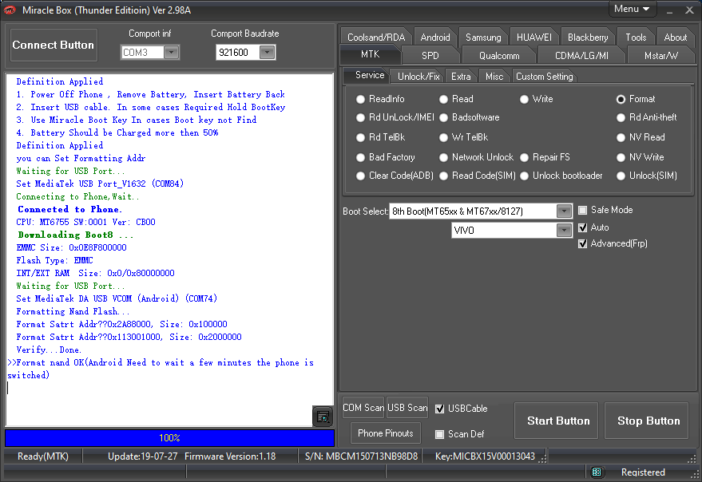
Task: Select the Format radio option
Action: coord(636,99)
